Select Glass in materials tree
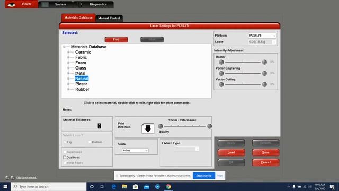This screenshot has width=339, height=191. [x=81, y=68]
